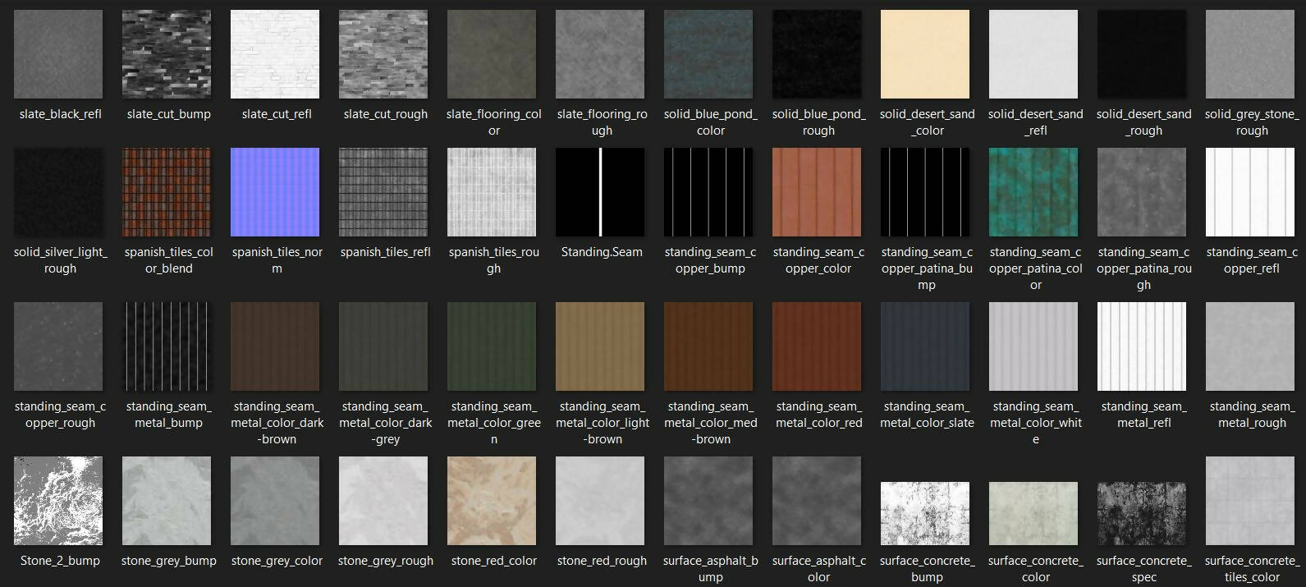This screenshot has height=587, width=1306.
Task: Click the standing_seam_copper_patina_color teal texture
Action: [1033, 192]
